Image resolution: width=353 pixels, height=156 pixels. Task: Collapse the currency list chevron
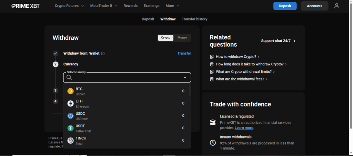(185, 78)
